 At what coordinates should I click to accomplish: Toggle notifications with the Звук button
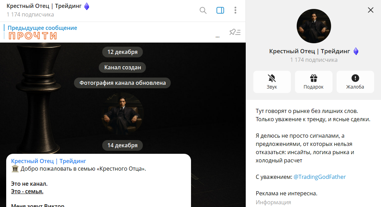point(272,82)
